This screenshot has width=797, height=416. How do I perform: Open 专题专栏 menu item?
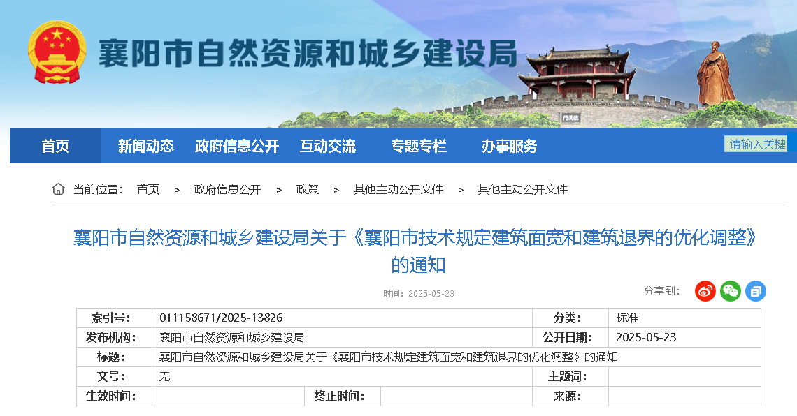(x=419, y=146)
